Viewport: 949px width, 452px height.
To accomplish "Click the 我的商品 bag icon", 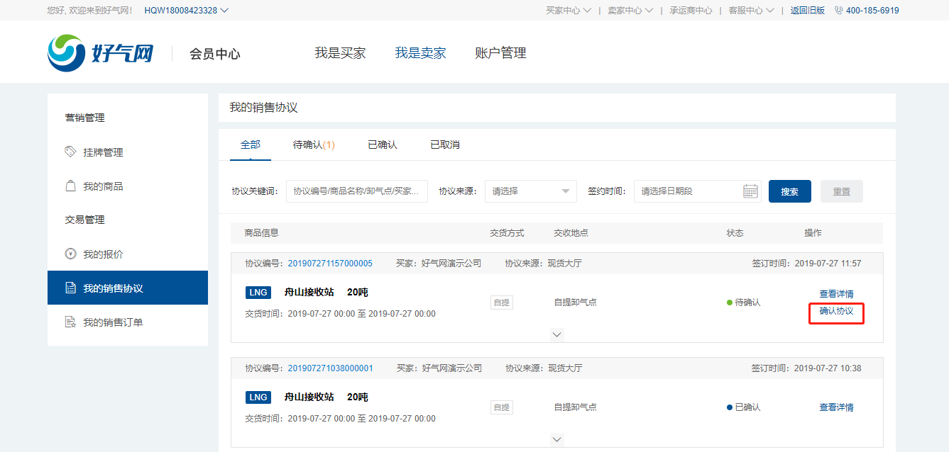I will 70,186.
